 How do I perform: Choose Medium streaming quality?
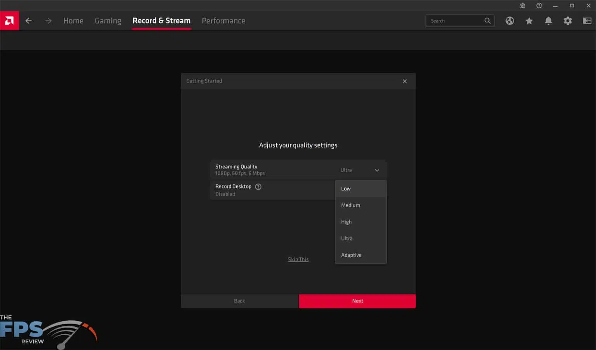[361, 205]
